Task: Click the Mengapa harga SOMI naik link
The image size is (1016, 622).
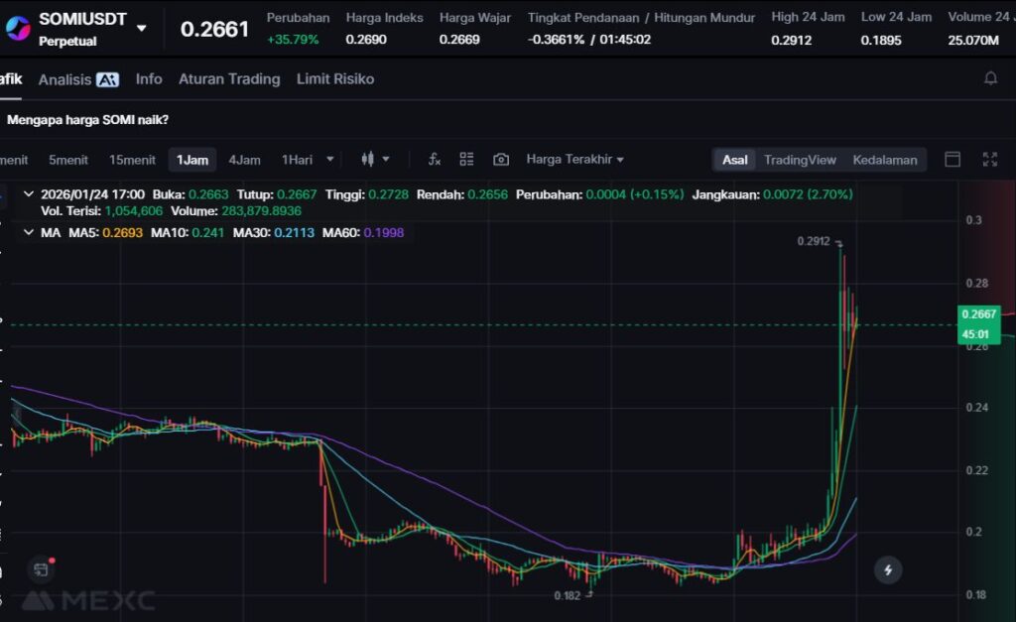Action: pos(87,120)
